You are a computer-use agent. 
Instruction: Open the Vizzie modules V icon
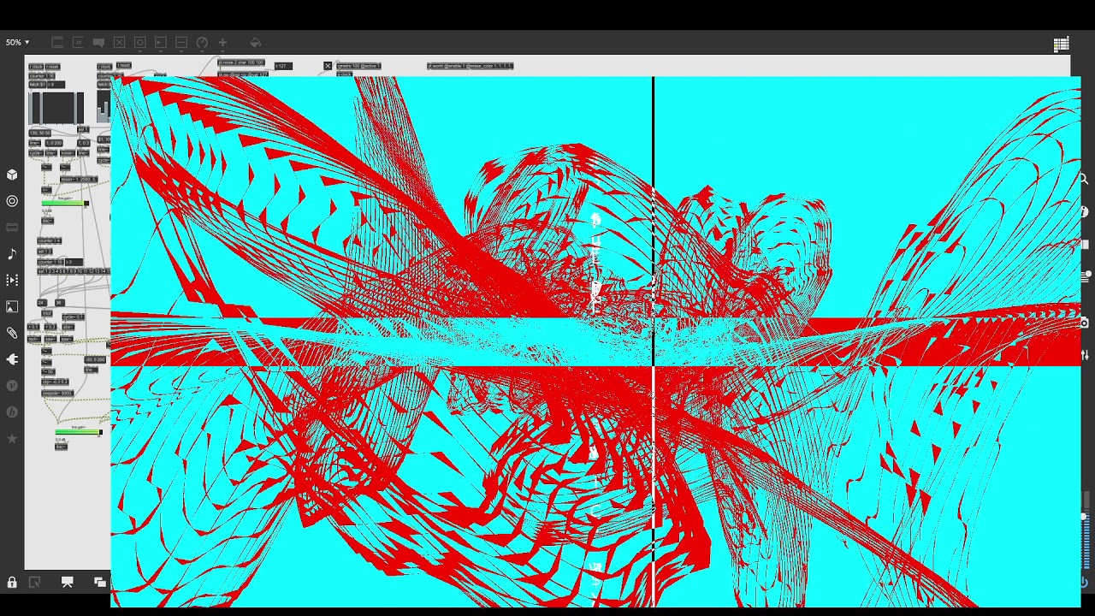pyautogui.click(x=12, y=386)
